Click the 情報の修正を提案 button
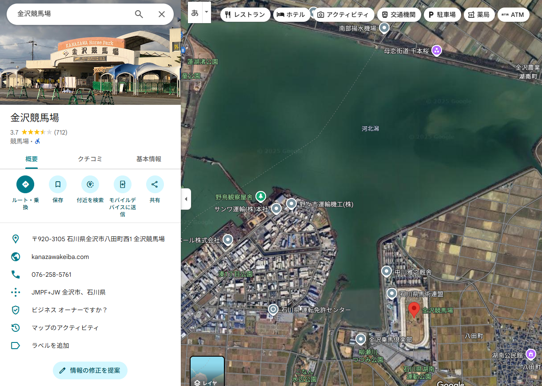This screenshot has width=542, height=386. point(90,370)
